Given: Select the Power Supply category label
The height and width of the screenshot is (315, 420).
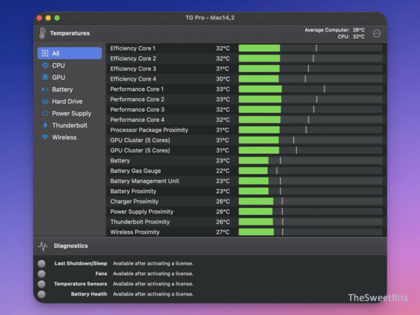Looking at the screenshot, I should pyautogui.click(x=71, y=113).
